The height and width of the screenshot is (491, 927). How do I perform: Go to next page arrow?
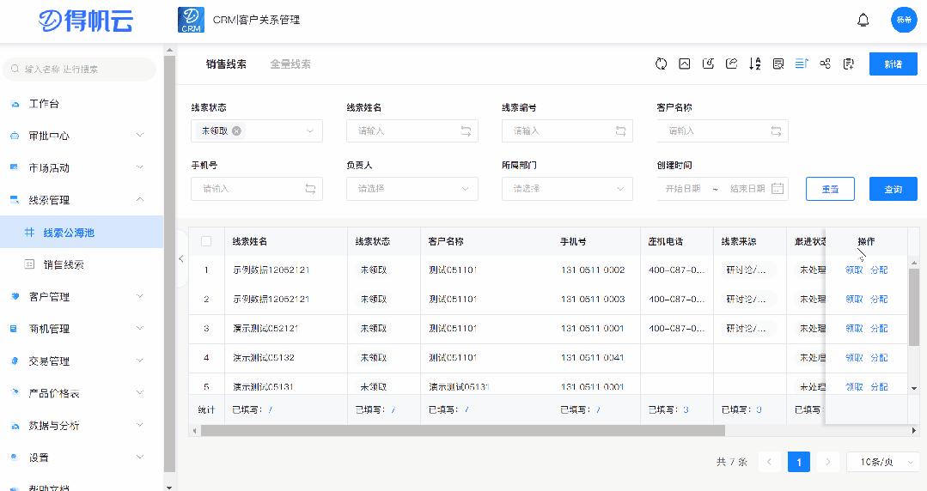[827, 462]
